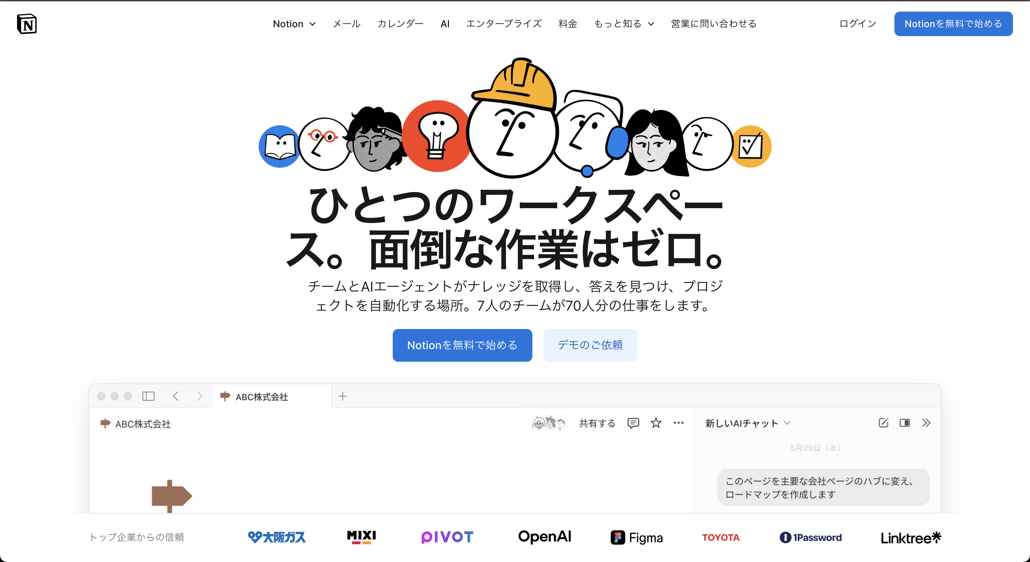Open the 新しいAIチャット dropdown
Viewport: 1030px width, 562px height.
[748, 423]
